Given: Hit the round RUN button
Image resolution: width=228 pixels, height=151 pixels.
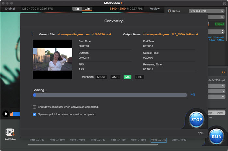Looking at the screenshot, I should tap(217, 137).
